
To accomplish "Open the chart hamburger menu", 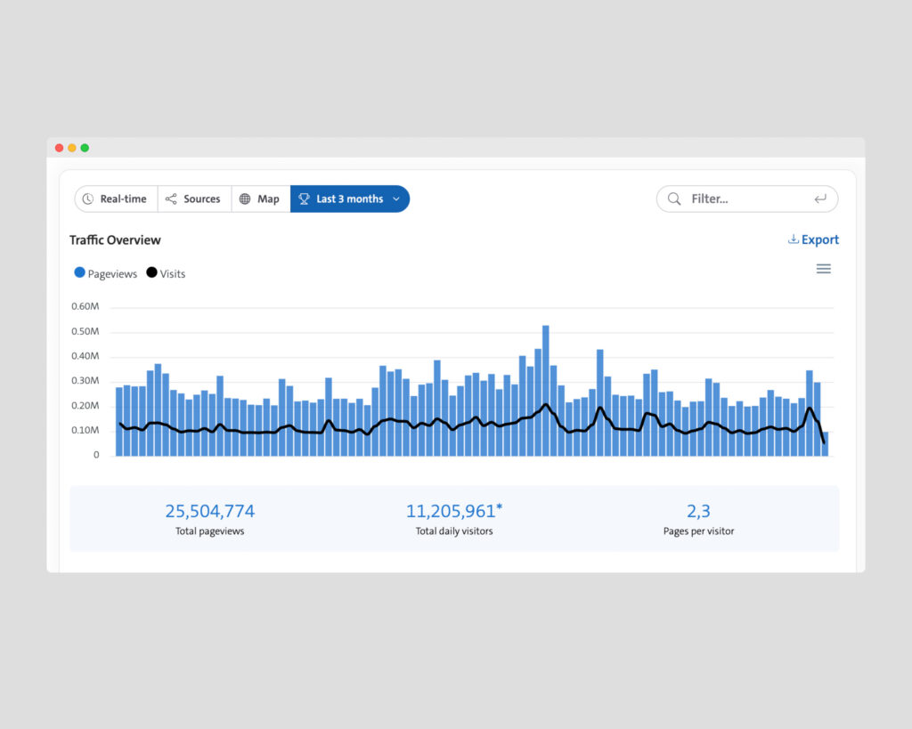I will click(x=824, y=269).
